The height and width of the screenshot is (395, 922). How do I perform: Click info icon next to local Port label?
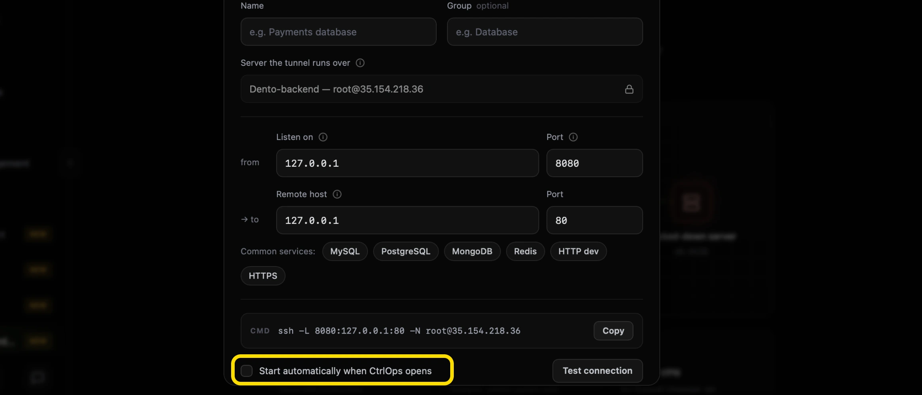coord(573,137)
